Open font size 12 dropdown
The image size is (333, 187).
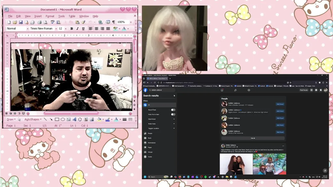click(x=66, y=29)
